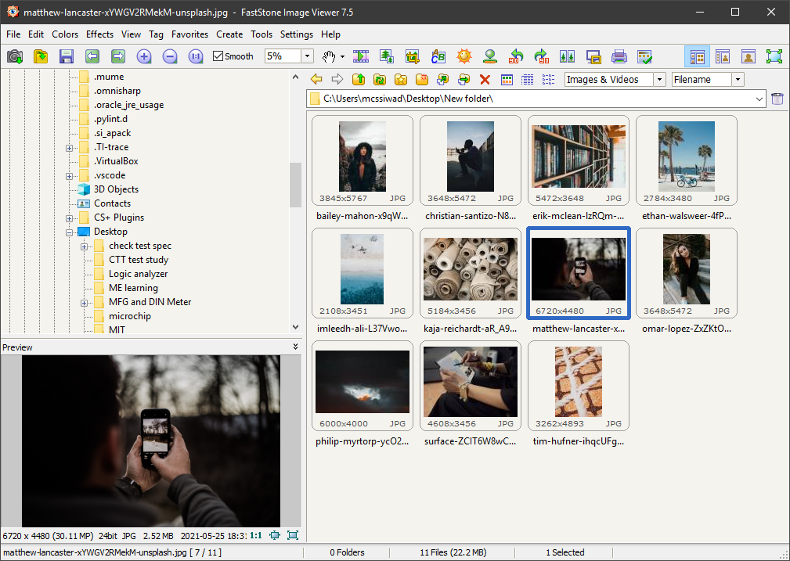Click the Acquire from camera icon
Viewport: 790px width, 561px height.
[x=14, y=56]
